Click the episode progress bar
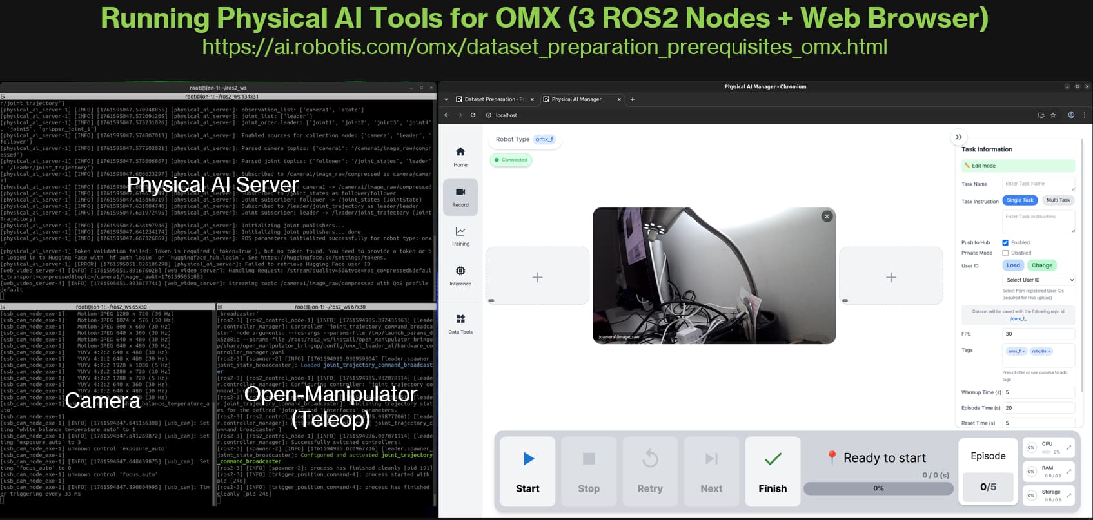The height and width of the screenshot is (520, 1093). pos(878,488)
